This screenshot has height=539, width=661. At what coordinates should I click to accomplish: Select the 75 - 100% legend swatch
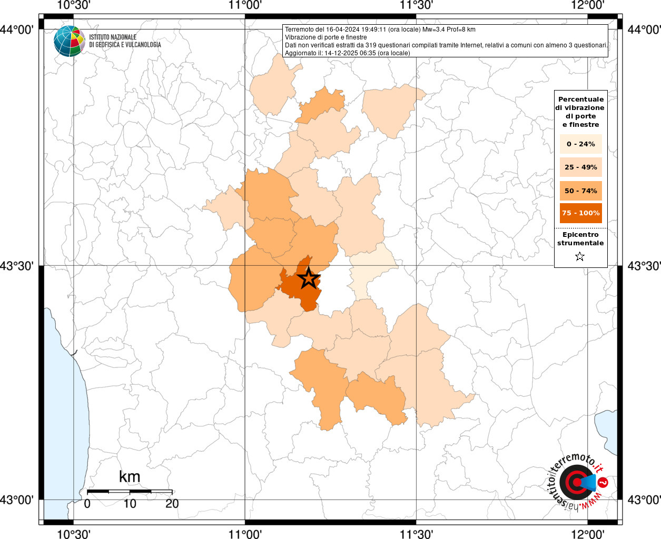[x=581, y=213]
